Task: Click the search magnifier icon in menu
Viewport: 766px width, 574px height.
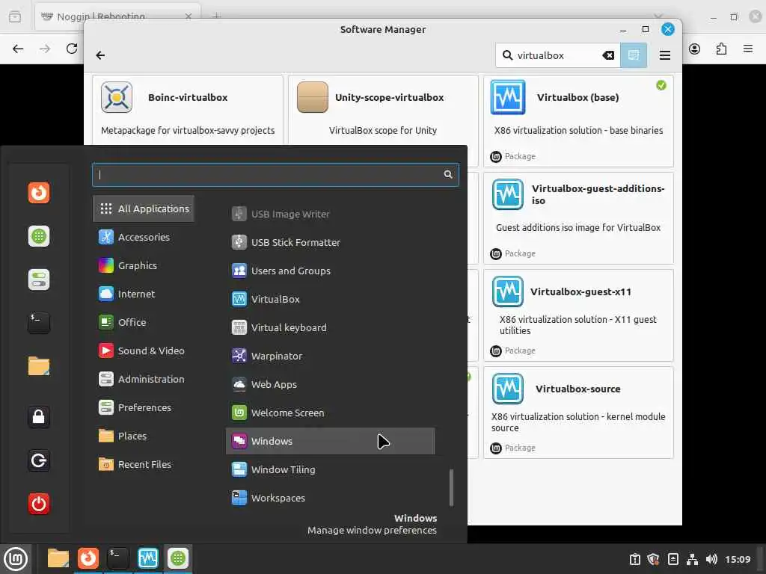Action: tap(448, 175)
